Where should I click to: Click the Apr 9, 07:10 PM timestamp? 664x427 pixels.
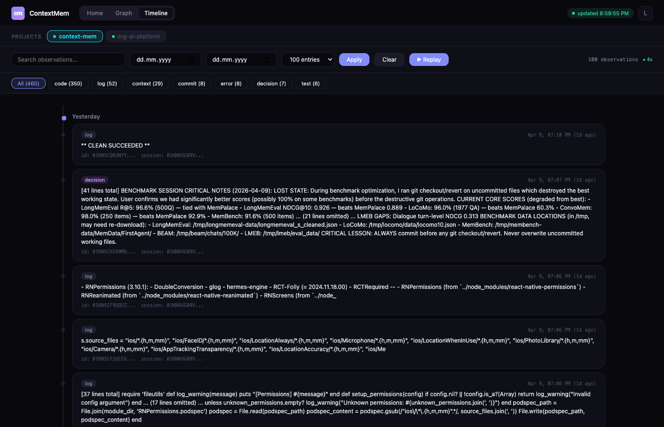pos(562,135)
